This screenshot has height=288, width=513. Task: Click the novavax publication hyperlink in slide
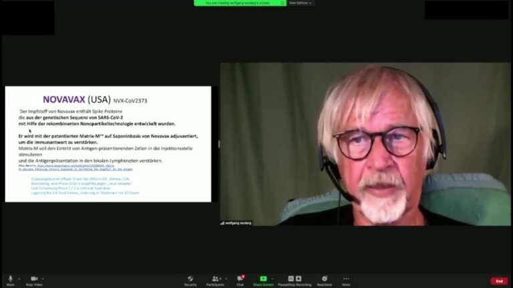pos(75,167)
